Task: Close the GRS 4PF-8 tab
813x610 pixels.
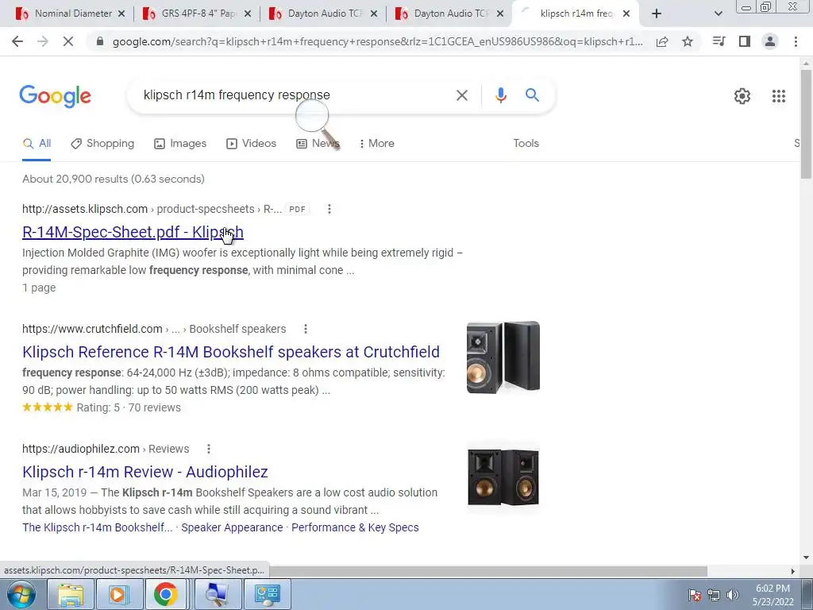Action: [248, 14]
